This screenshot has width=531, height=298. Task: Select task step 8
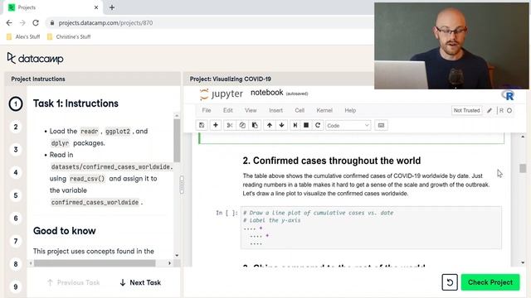click(x=16, y=264)
